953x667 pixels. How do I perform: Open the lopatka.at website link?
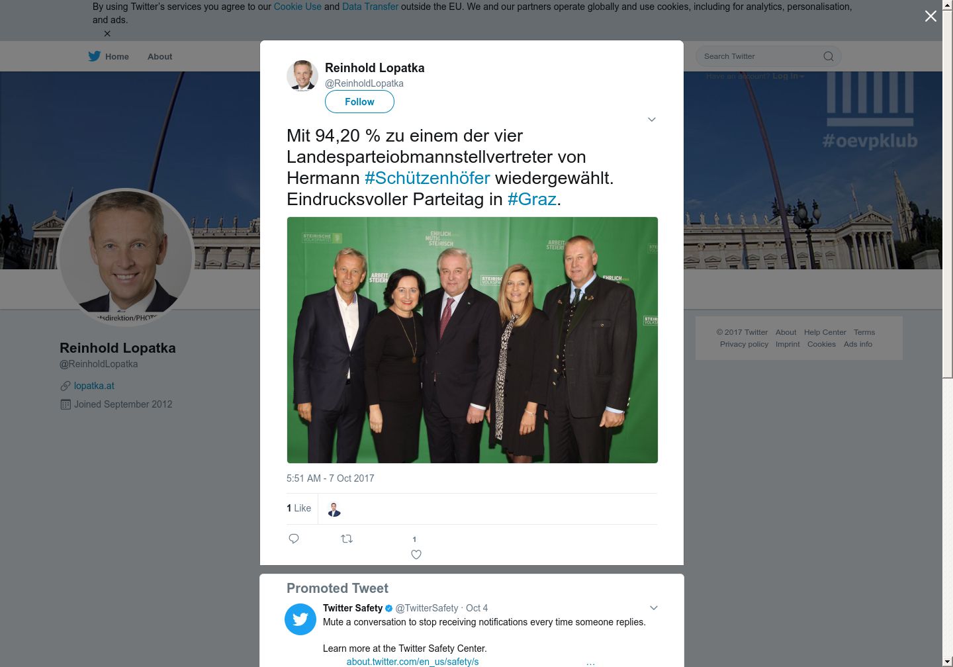tap(94, 386)
